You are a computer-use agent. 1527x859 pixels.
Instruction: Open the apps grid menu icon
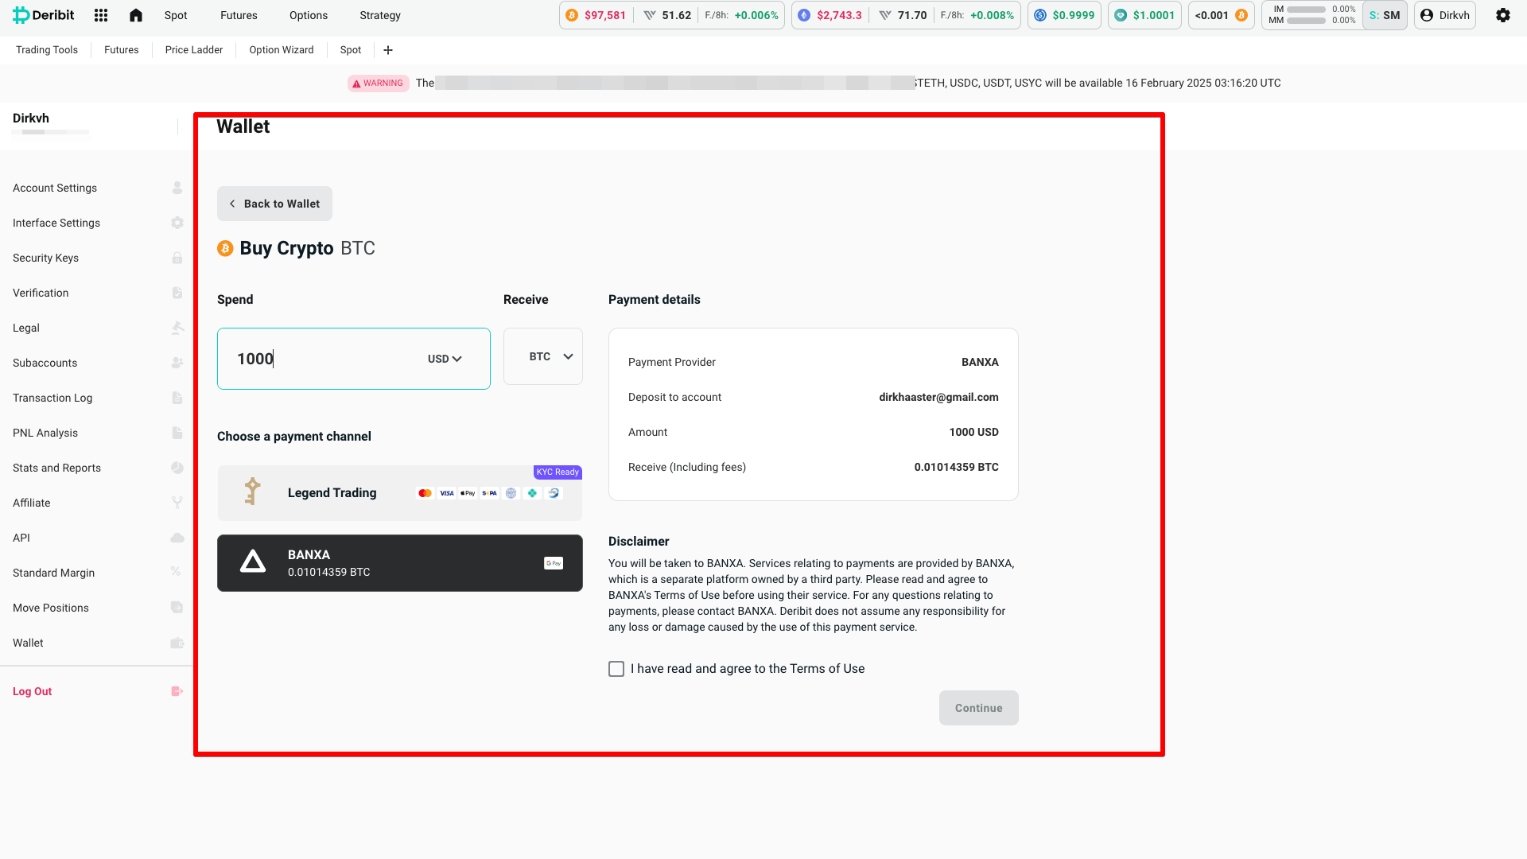[101, 15]
